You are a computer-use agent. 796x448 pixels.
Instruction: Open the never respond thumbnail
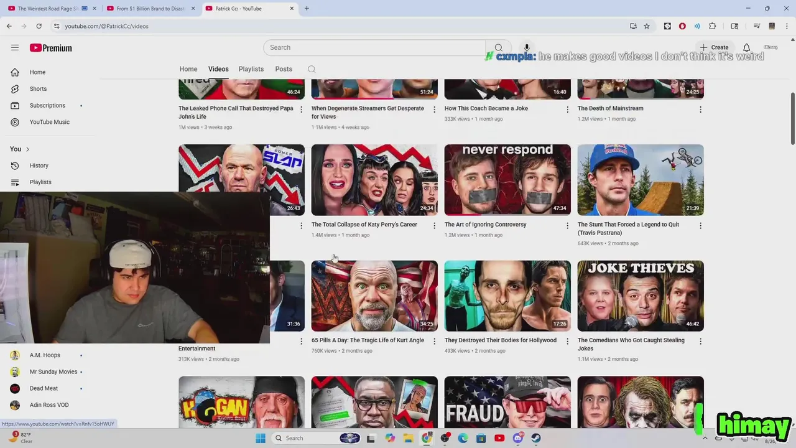click(x=507, y=180)
